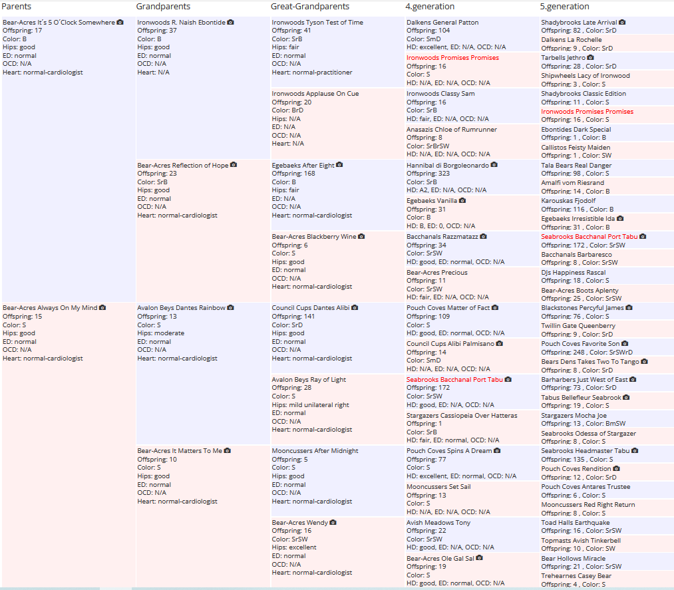Open camera icon by Council Cups Dantes Alibi
Image resolution: width=674 pixels, height=590 pixels.
point(355,308)
